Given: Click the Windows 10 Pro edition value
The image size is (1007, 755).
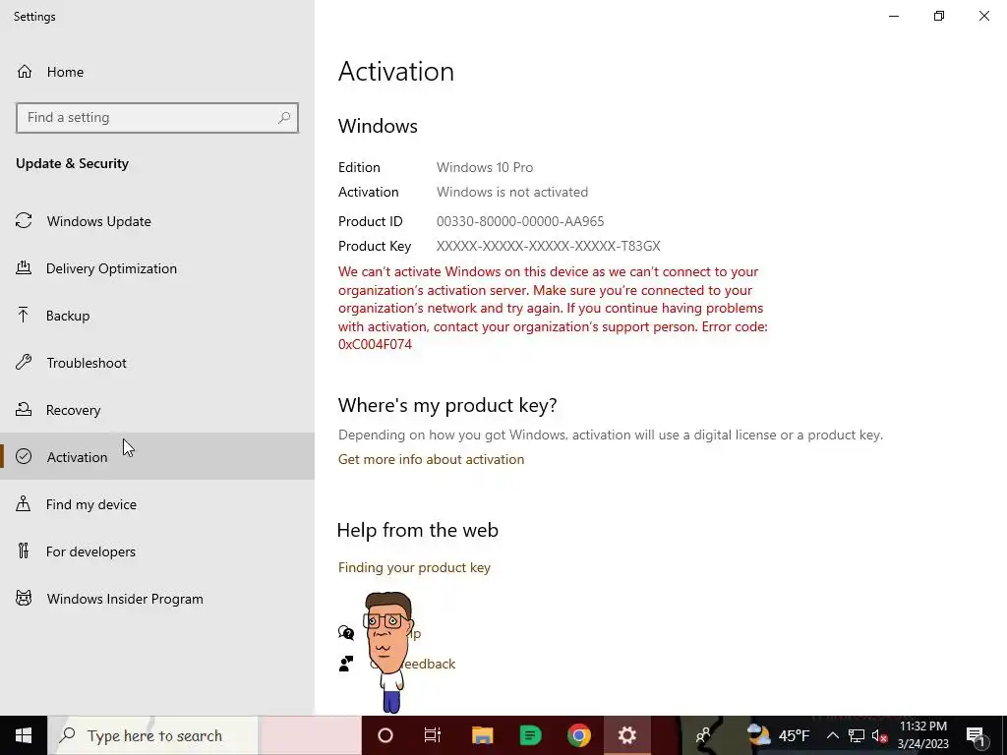Looking at the screenshot, I should click(485, 167).
